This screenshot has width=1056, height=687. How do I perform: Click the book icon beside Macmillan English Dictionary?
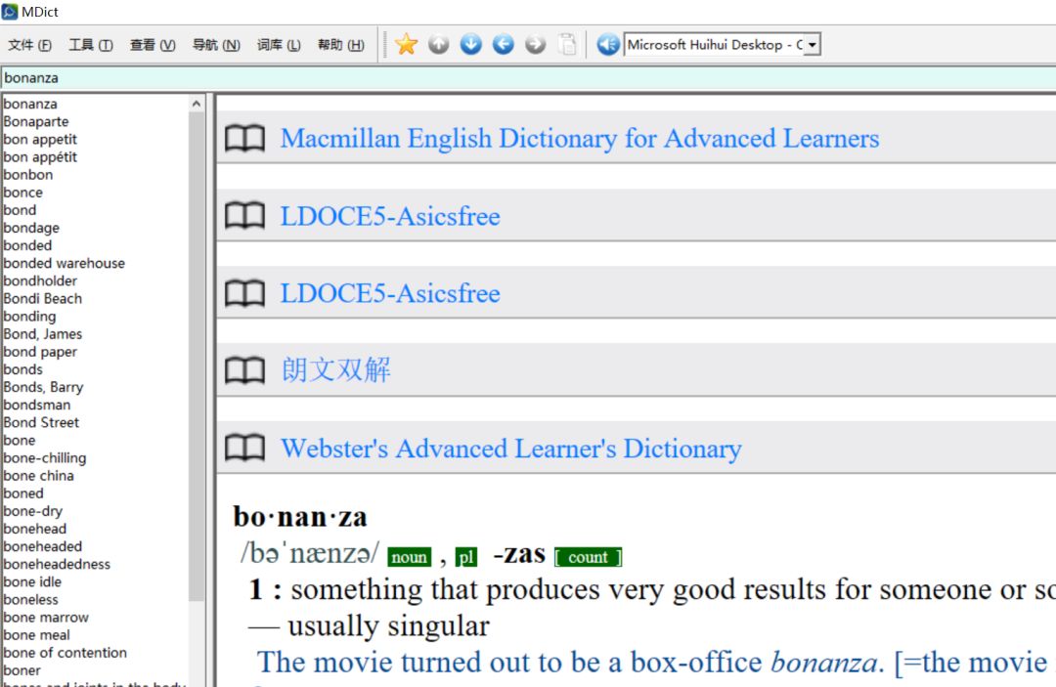pyautogui.click(x=244, y=138)
